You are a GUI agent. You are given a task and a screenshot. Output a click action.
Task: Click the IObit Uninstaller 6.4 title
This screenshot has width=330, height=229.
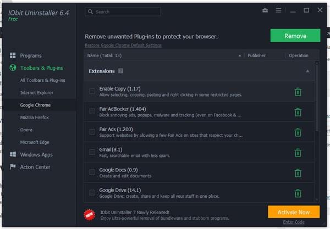[x=38, y=13]
